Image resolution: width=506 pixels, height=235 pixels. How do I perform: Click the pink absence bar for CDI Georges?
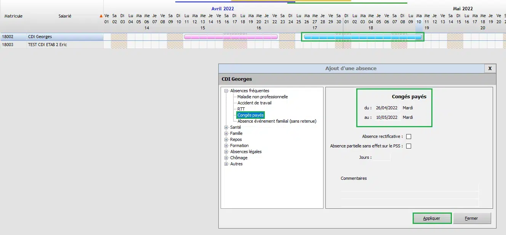(x=231, y=37)
